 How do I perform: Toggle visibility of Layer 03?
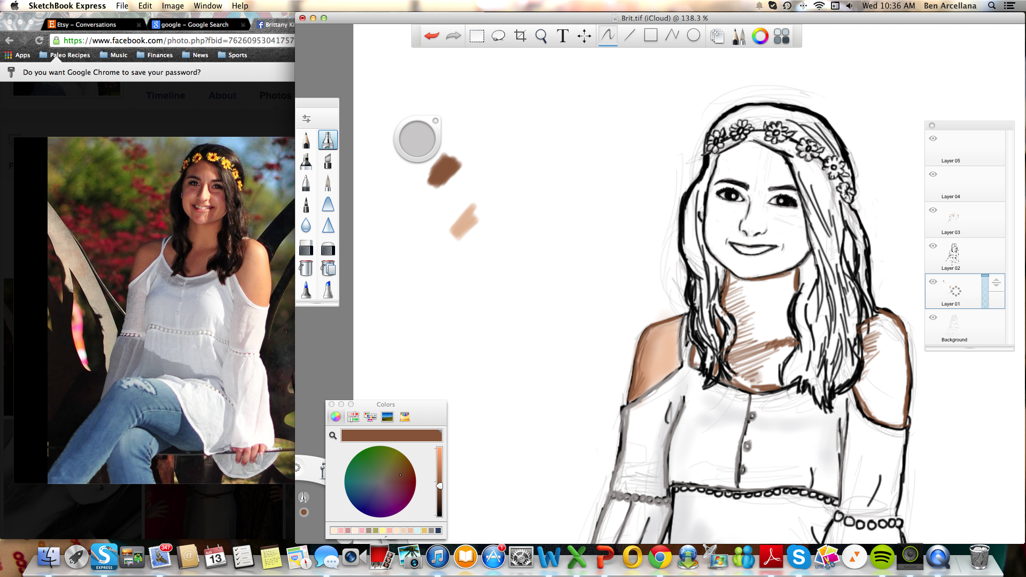[x=933, y=210]
